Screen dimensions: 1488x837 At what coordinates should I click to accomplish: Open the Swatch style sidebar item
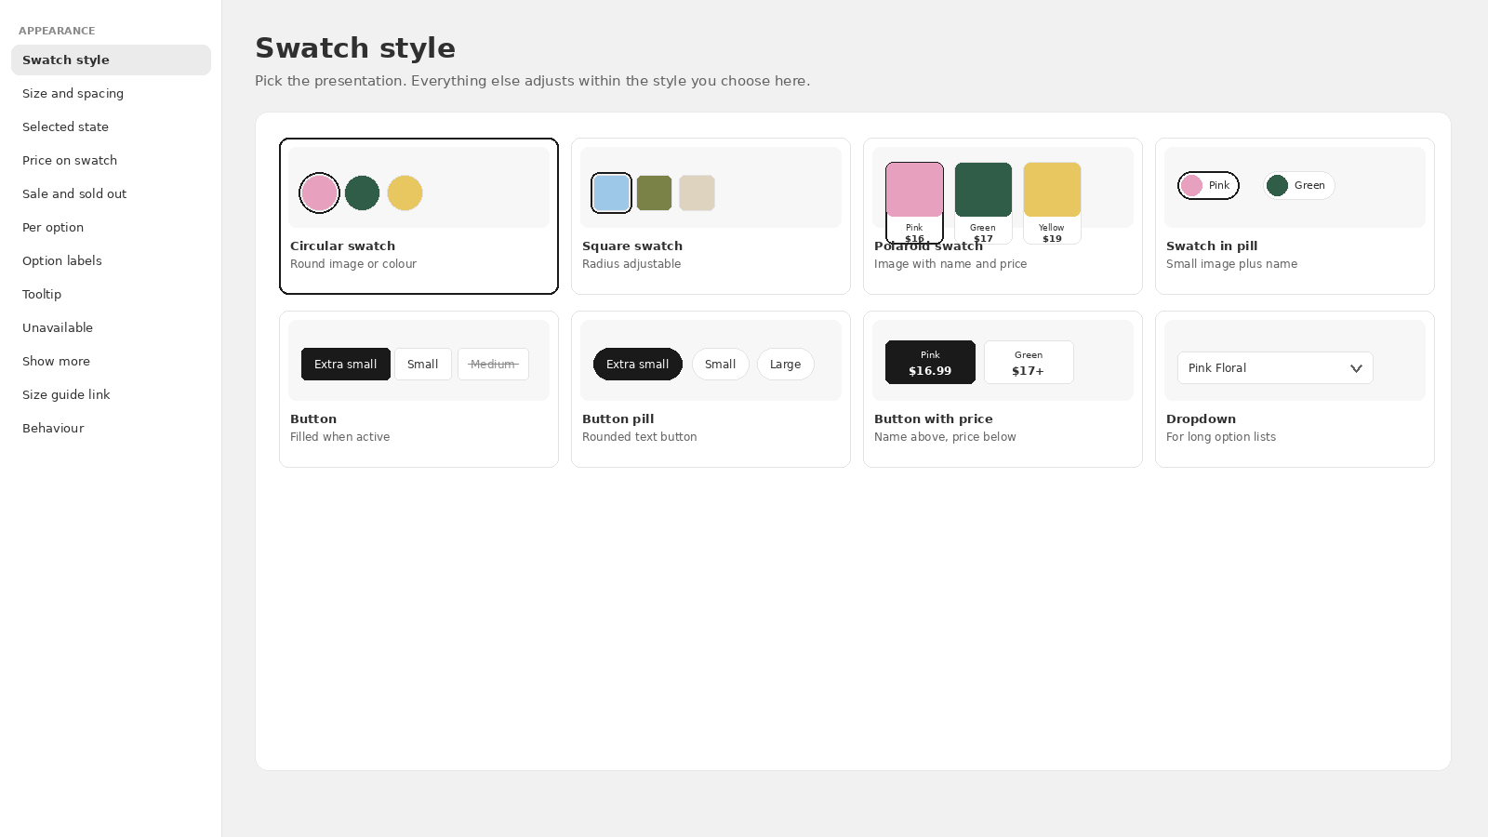(x=111, y=60)
